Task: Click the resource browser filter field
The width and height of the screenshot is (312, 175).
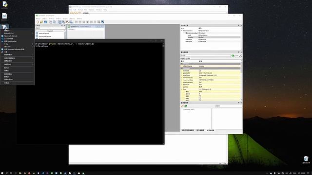Action: click(x=228, y=106)
